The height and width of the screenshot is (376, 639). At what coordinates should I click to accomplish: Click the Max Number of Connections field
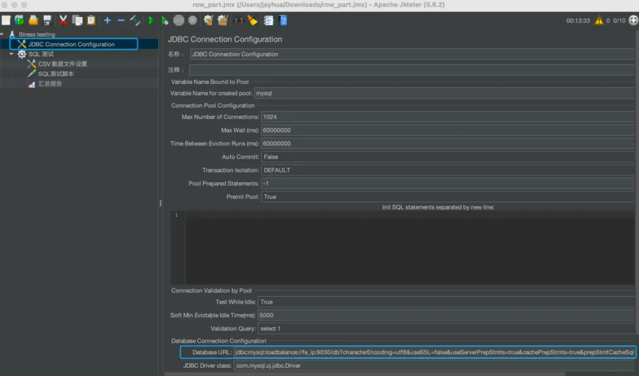[447, 117]
